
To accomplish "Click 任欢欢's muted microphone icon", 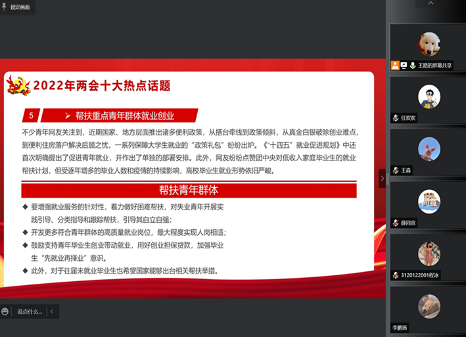I will tap(395, 118).
